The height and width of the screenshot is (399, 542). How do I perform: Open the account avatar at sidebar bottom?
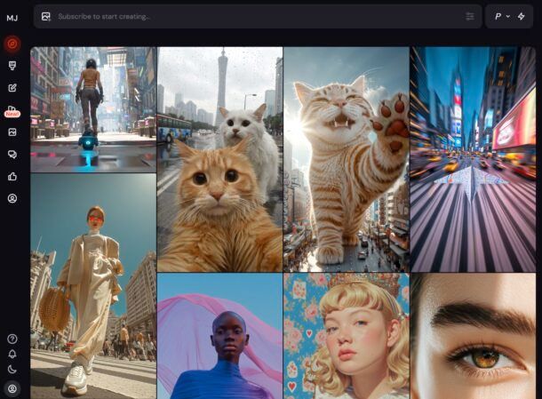point(12,389)
